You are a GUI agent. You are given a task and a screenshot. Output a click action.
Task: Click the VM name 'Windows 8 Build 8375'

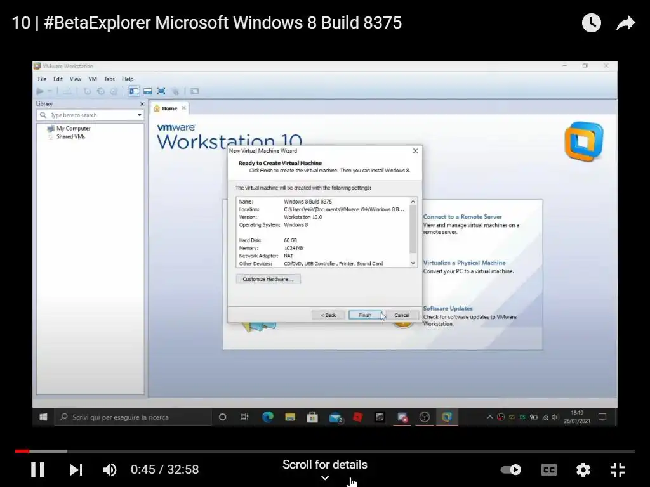point(308,202)
